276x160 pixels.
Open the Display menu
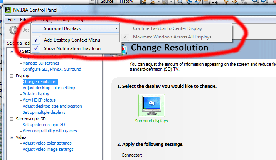(62, 20)
